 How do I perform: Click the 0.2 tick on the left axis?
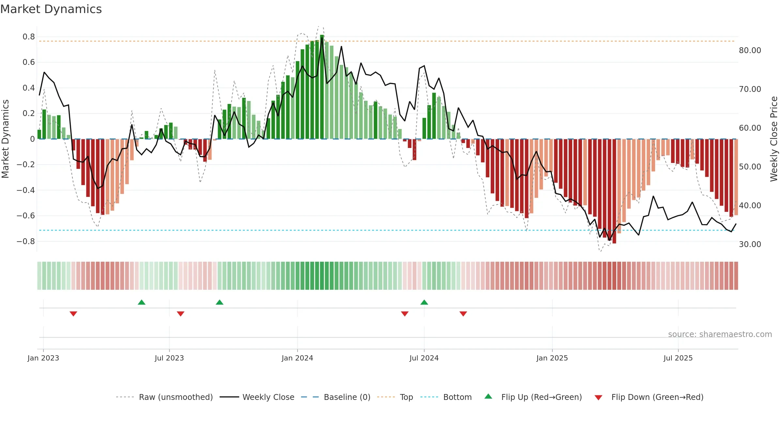click(x=29, y=113)
